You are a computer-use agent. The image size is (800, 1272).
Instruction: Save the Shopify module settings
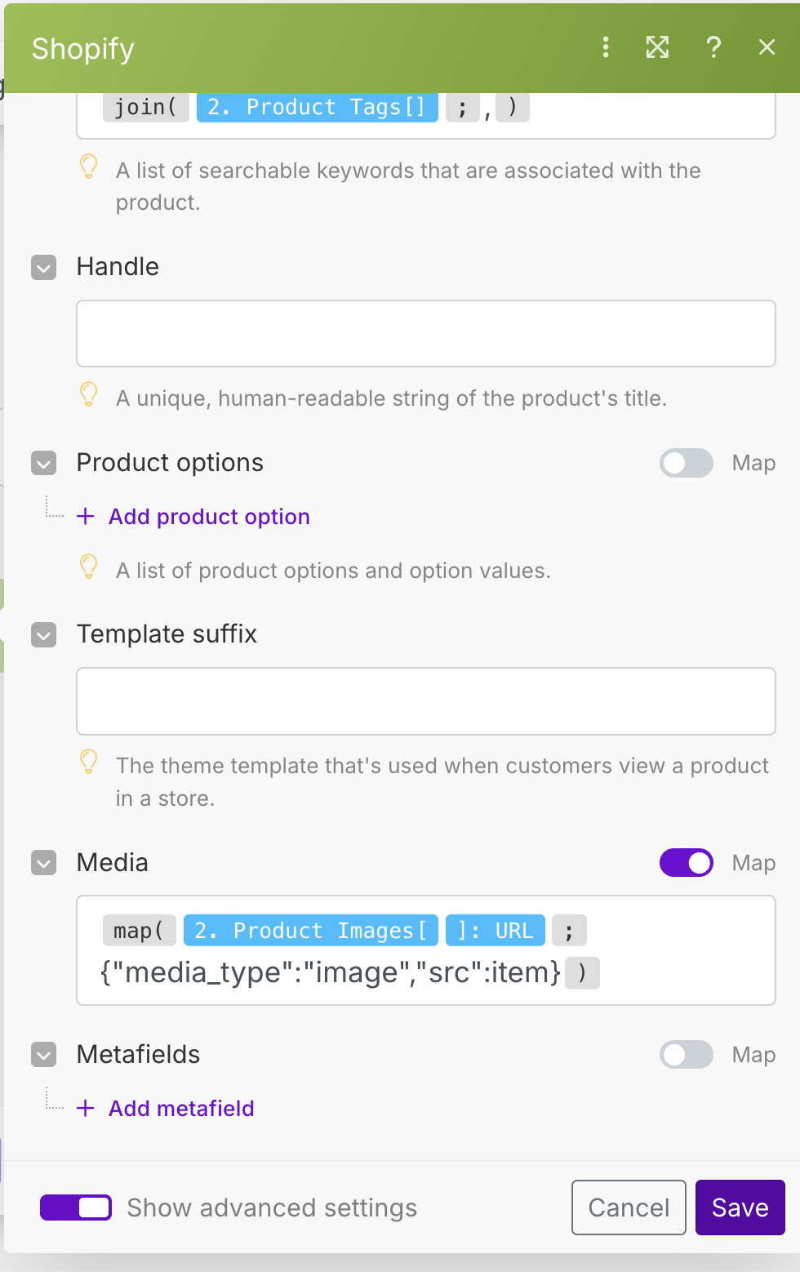740,1208
